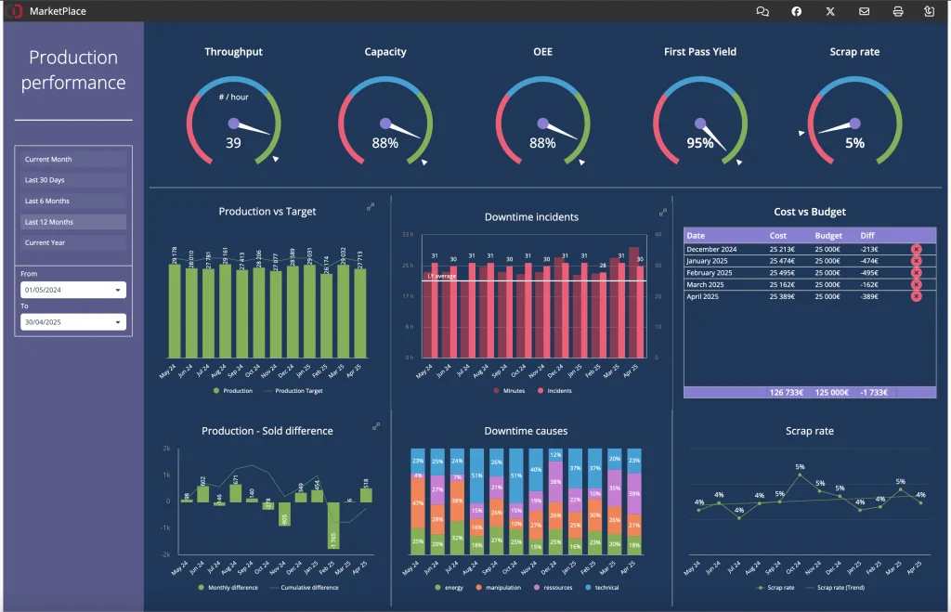Viewport: 951px width, 612px height.
Task: Toggle Scrap rate legend entry
Action: [775, 587]
